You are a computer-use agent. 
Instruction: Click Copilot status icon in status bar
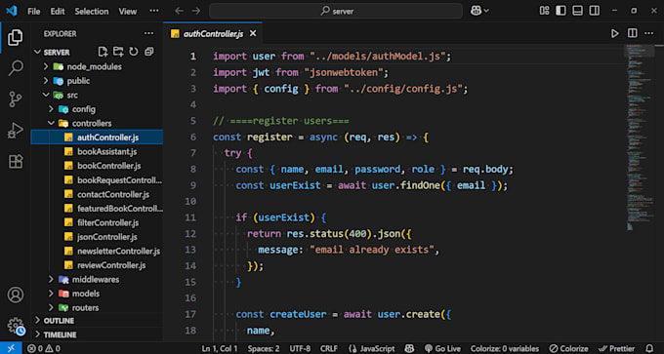click(409, 348)
